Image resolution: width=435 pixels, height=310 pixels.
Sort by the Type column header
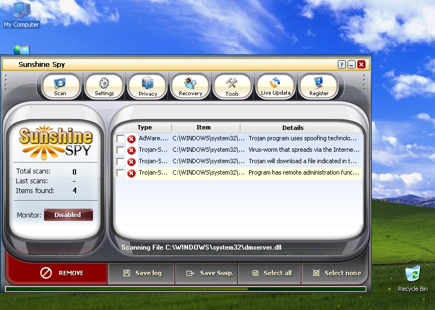coord(145,127)
